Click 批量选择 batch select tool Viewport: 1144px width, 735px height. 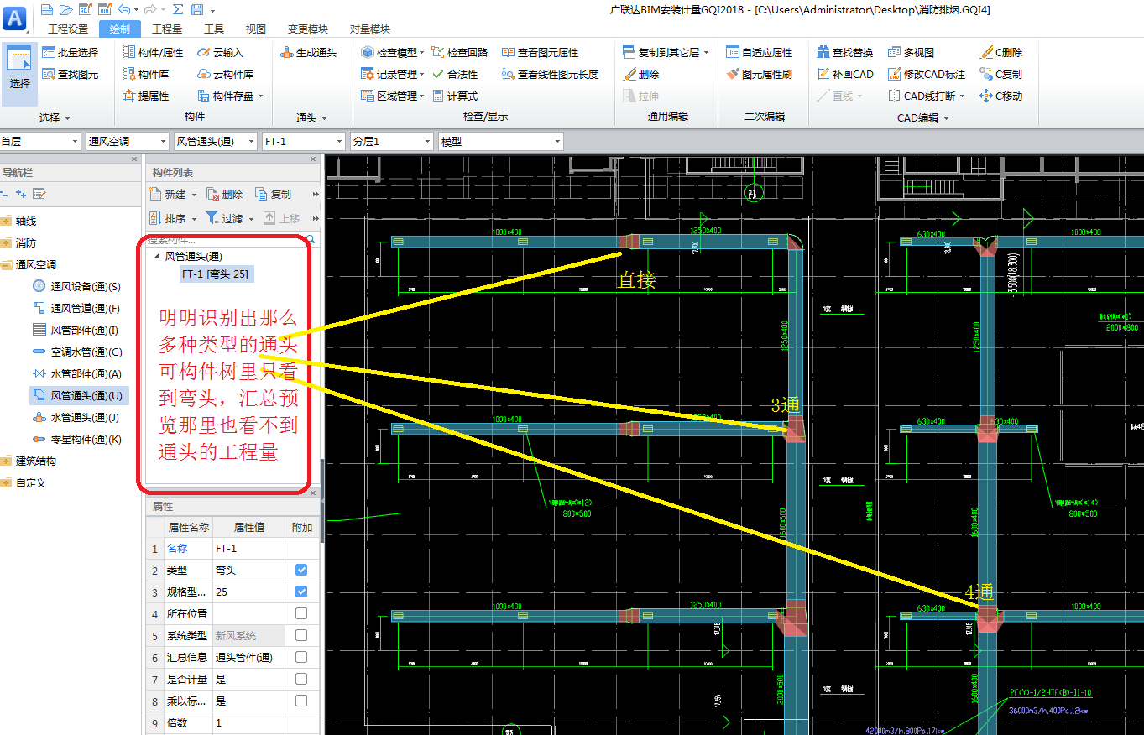71,52
